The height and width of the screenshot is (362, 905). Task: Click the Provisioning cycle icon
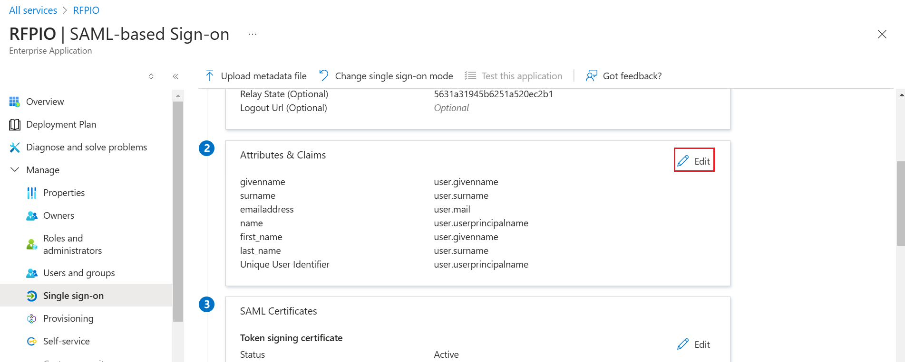click(x=32, y=318)
